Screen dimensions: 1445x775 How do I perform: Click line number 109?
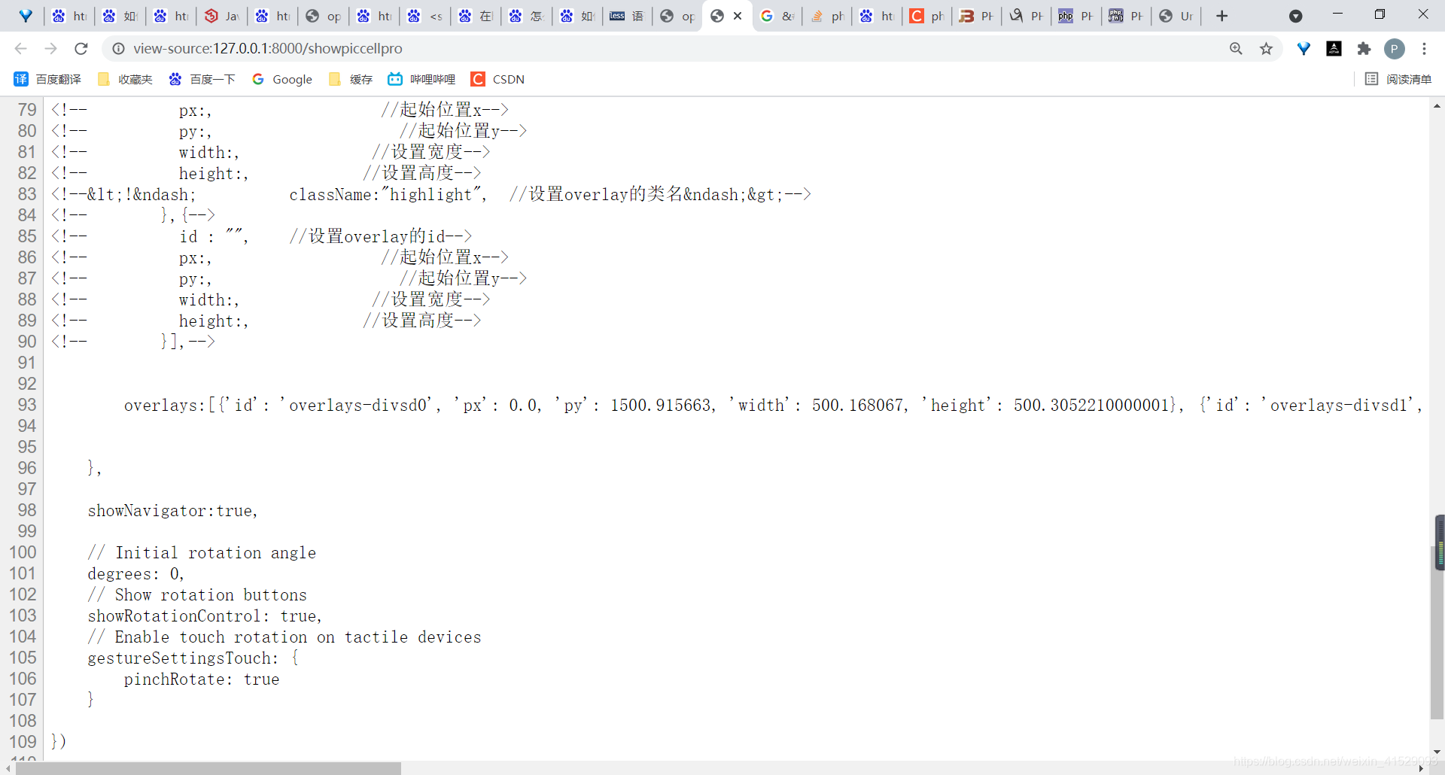coord(23,742)
